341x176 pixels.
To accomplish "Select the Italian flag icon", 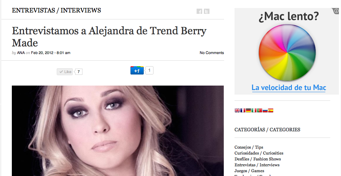I will 254,111.
